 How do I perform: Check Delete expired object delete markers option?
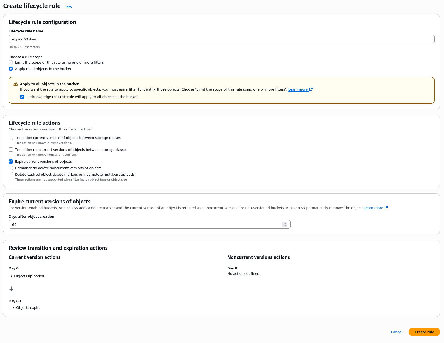[11, 174]
